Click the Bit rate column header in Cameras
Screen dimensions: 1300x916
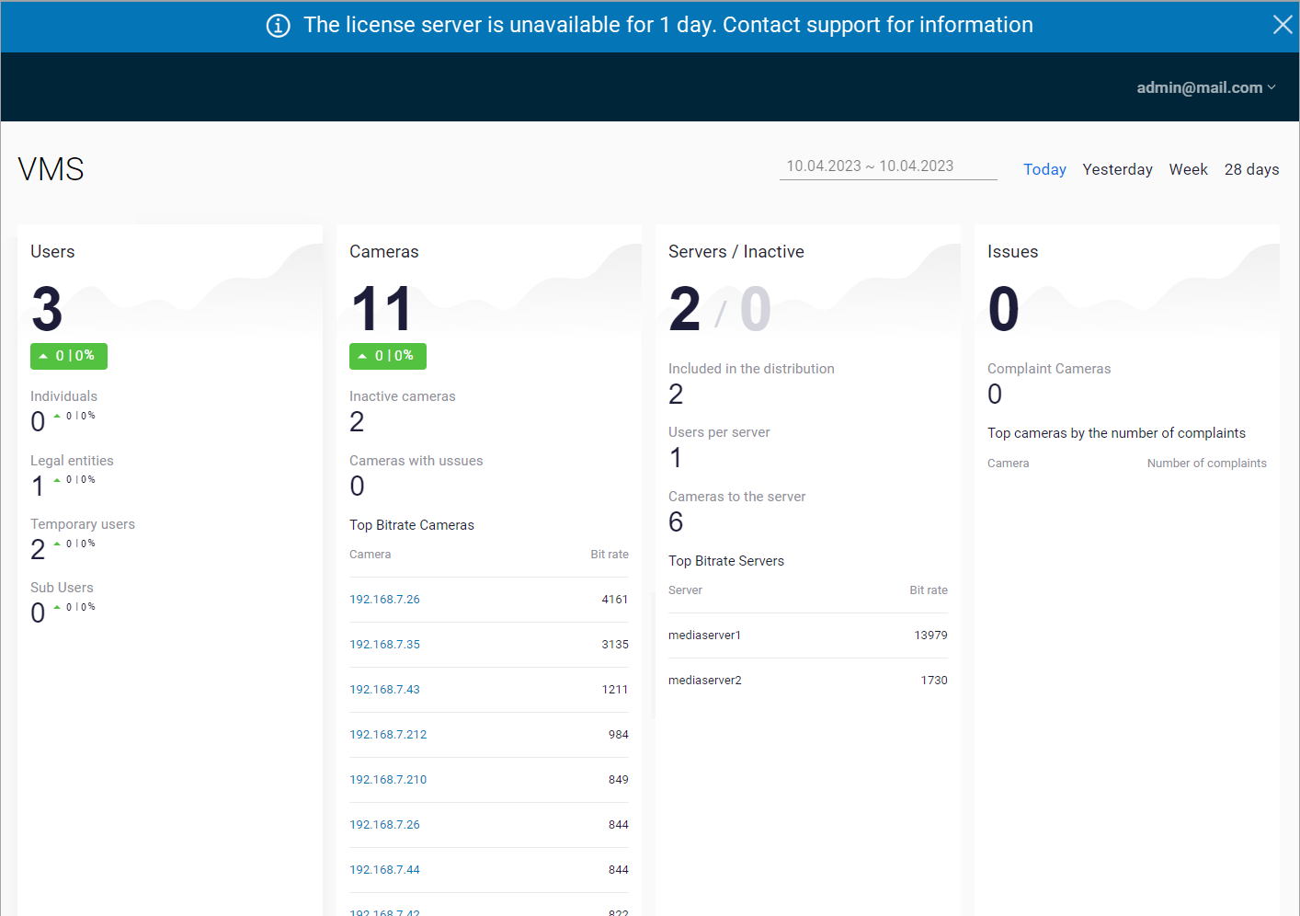pos(609,555)
